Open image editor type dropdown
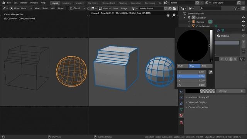Viewport: 247px width, 139px height. coord(94,8)
